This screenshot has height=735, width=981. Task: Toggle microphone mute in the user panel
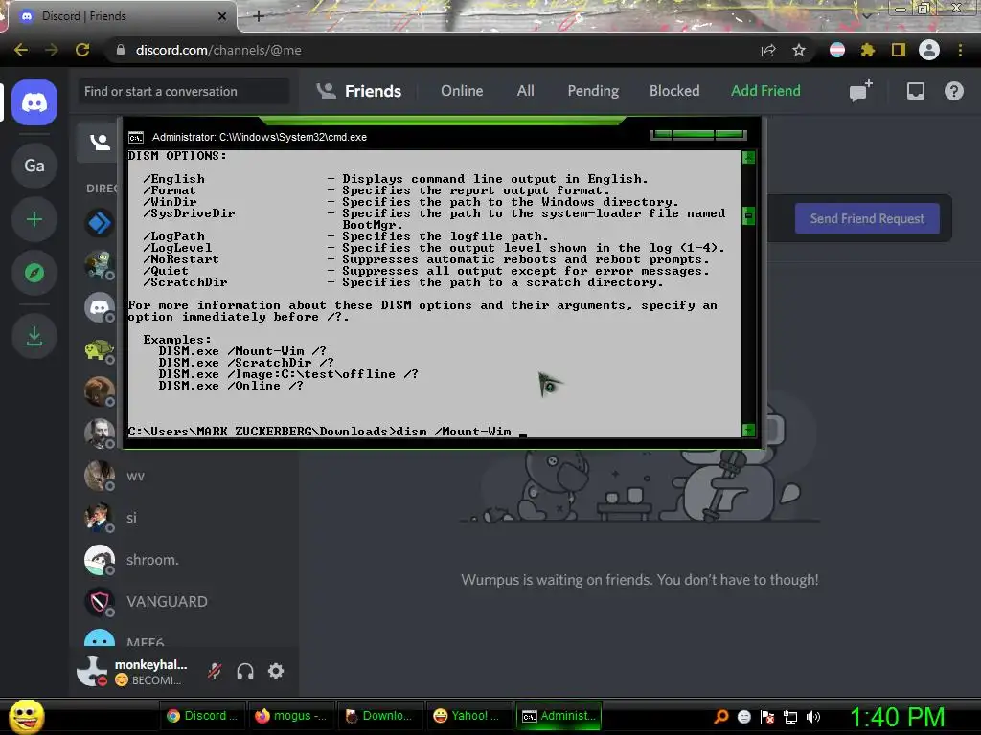pyautogui.click(x=215, y=671)
